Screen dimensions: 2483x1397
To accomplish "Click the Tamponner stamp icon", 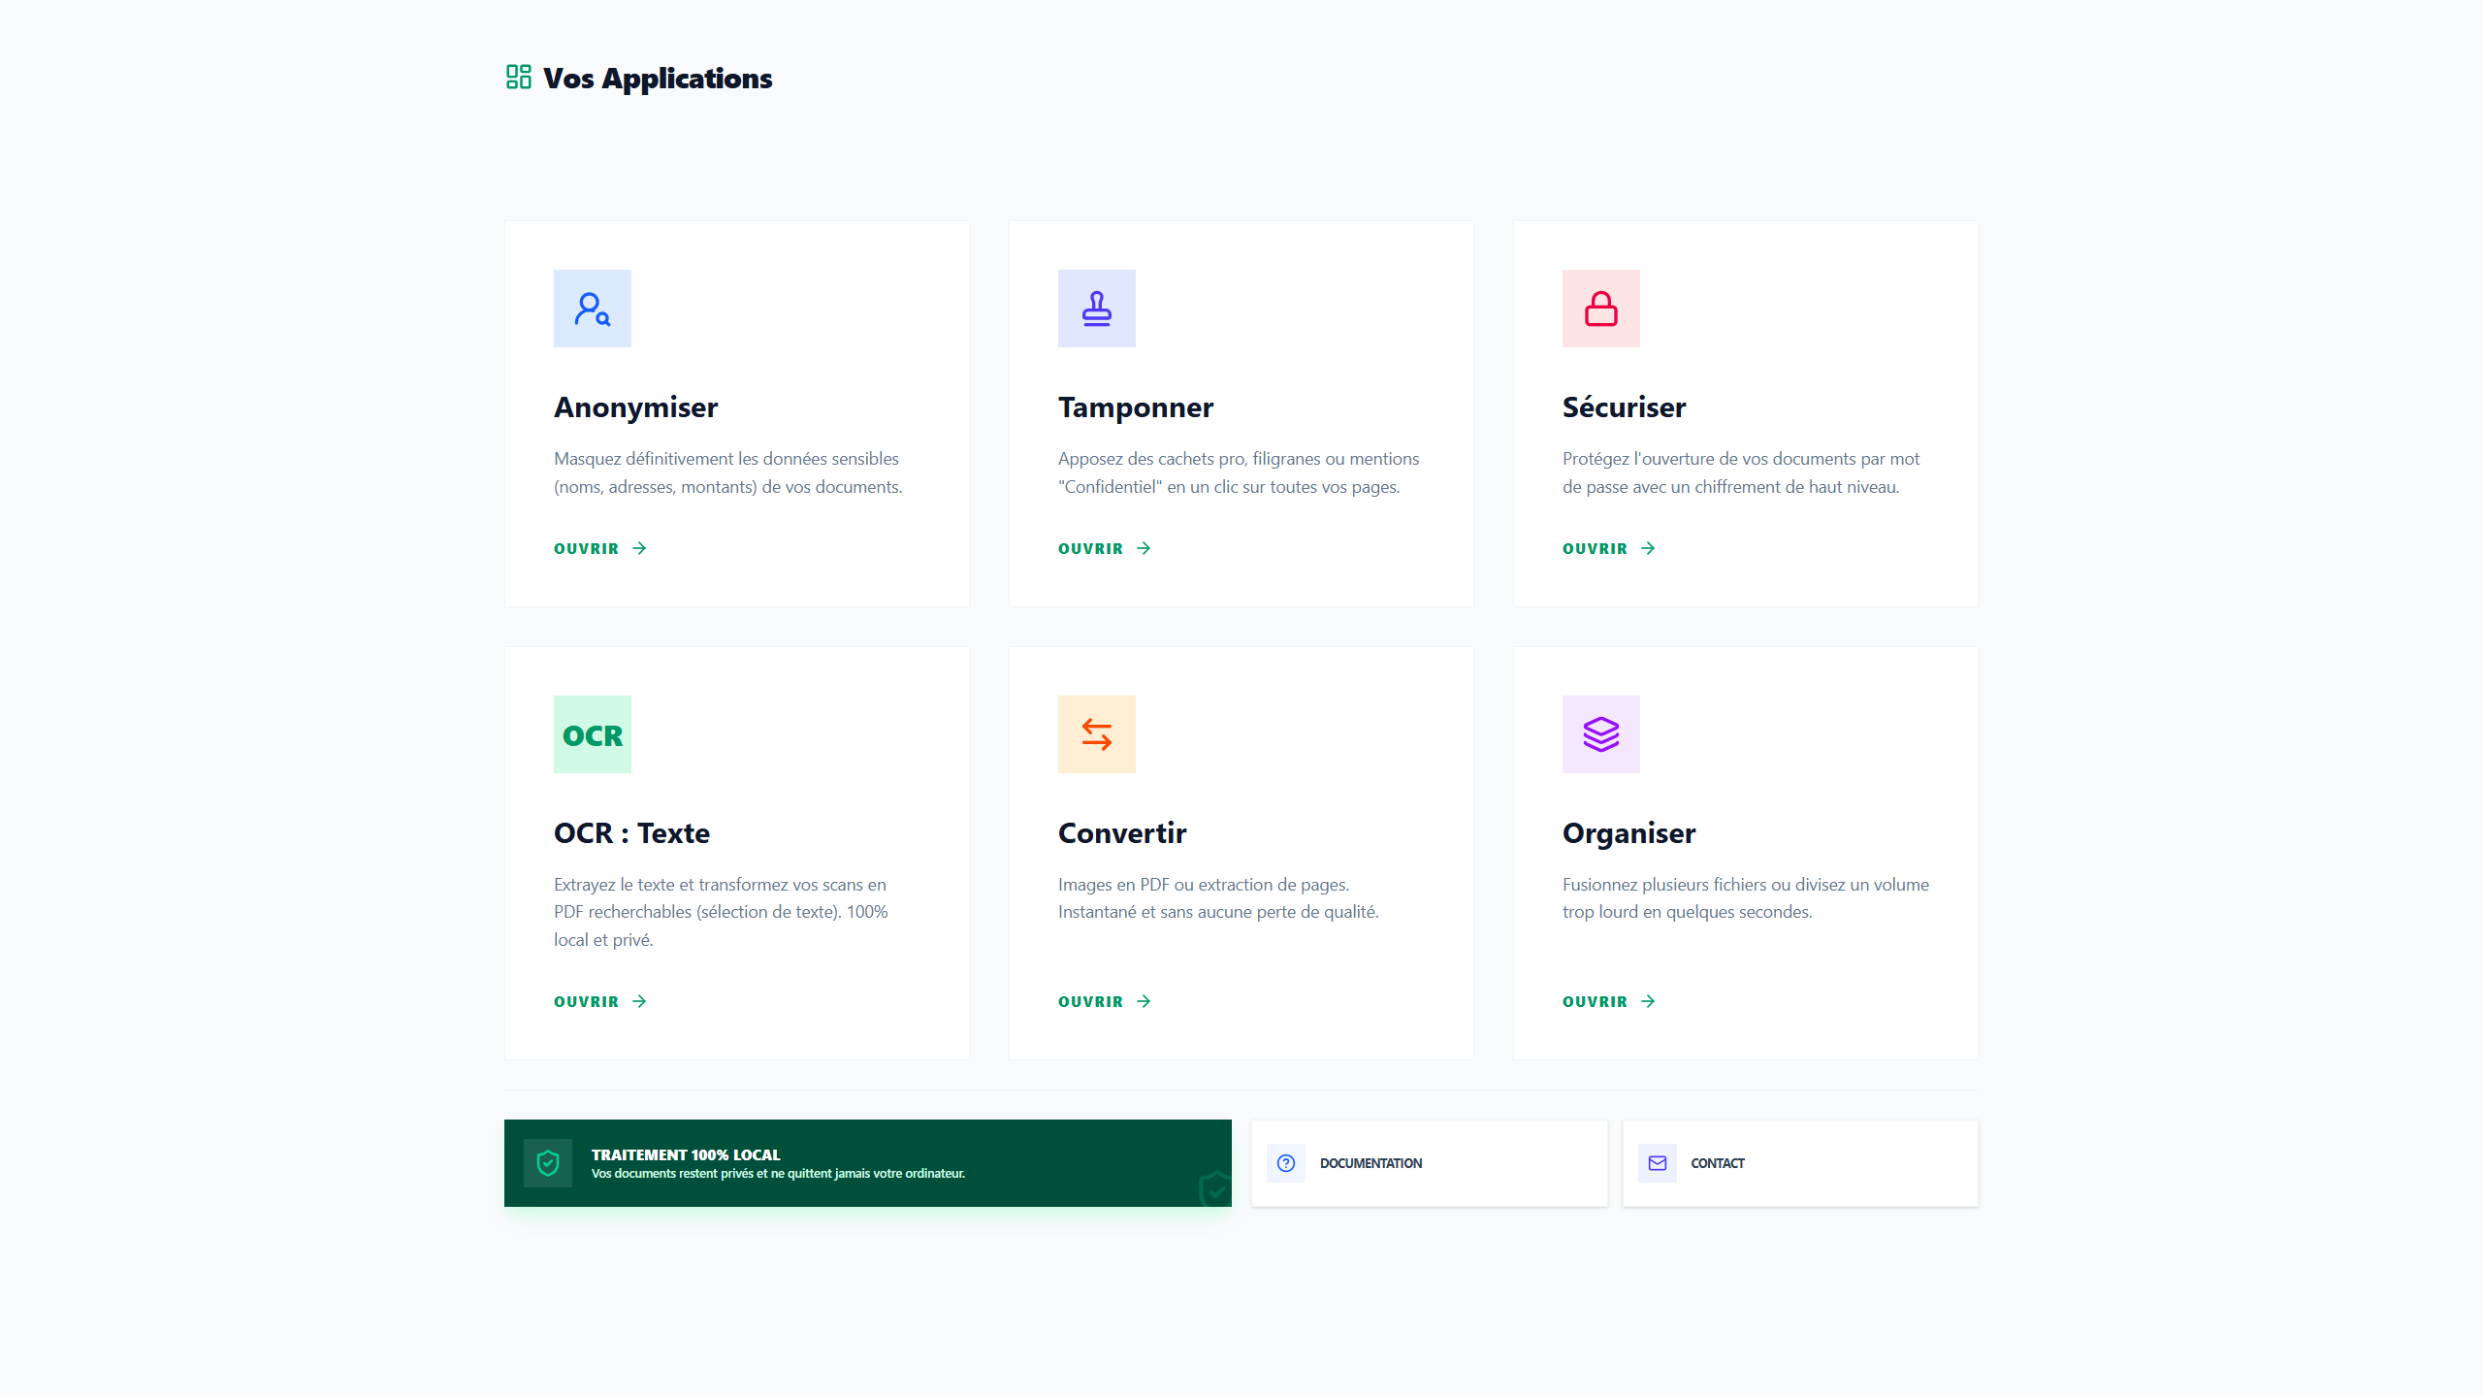I will [1096, 309].
